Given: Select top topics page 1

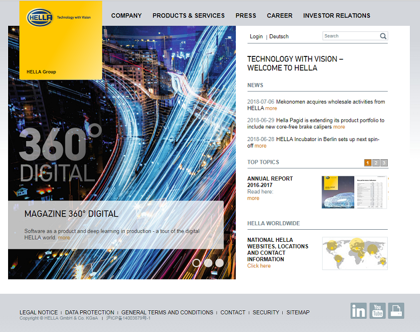Looking at the screenshot, I should [368, 163].
